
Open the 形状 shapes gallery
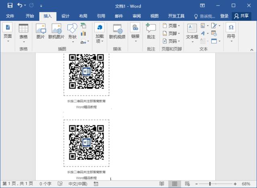[x=72, y=31]
